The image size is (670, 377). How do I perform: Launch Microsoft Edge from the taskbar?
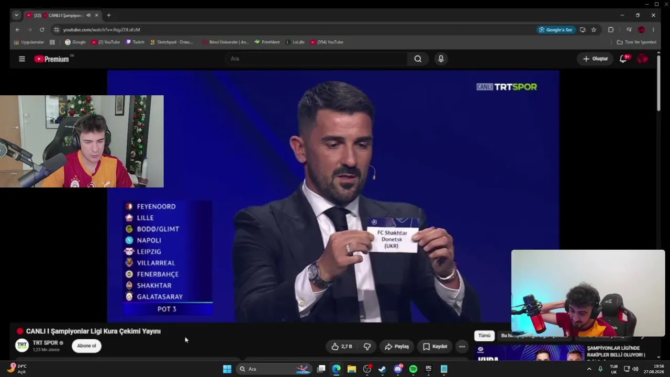336,369
